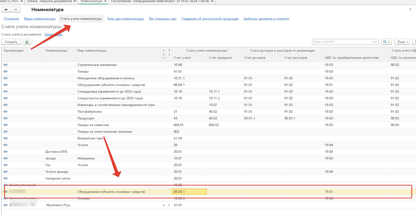Click the Номенклатура column header
This screenshot has width=416, height=217.
pos(59,54)
